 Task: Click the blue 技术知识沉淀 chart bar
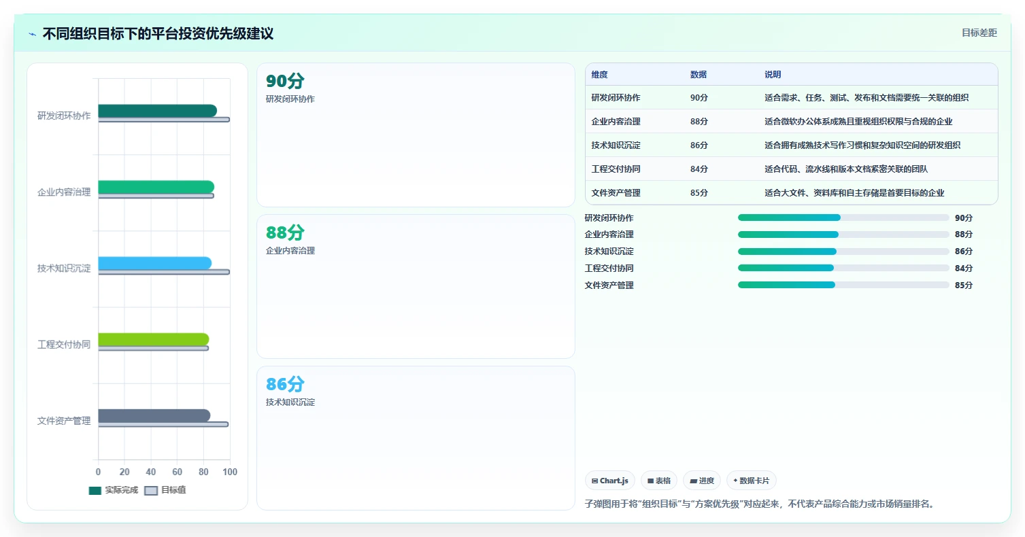pyautogui.click(x=154, y=263)
